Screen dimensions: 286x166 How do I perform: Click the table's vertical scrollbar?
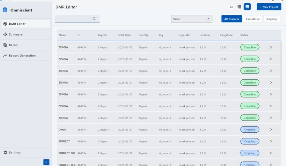[x=281, y=81]
